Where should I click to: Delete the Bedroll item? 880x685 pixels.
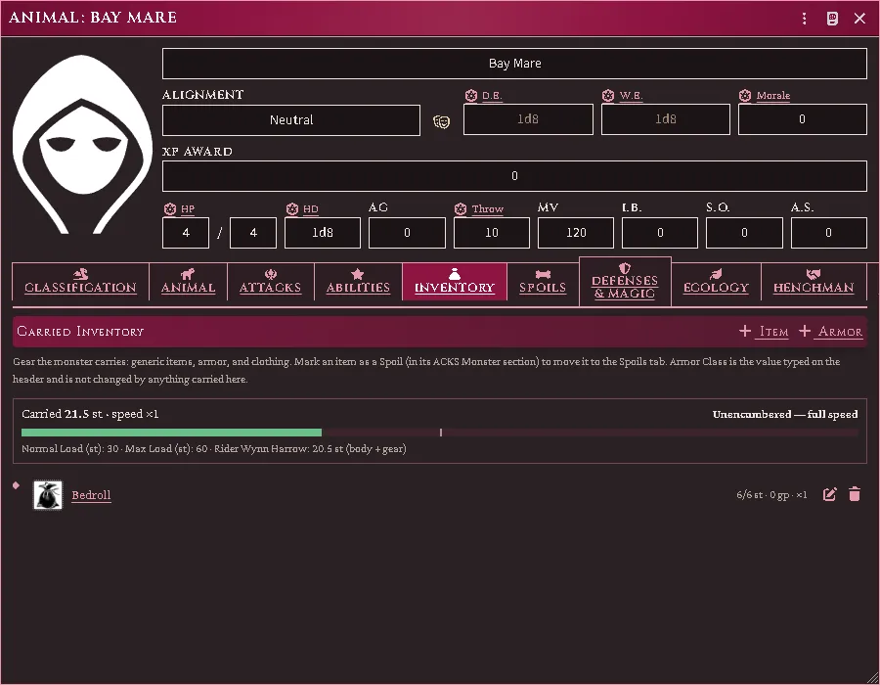tap(855, 494)
